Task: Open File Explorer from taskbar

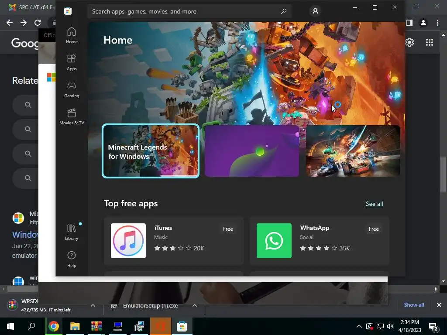Action: coord(75,326)
